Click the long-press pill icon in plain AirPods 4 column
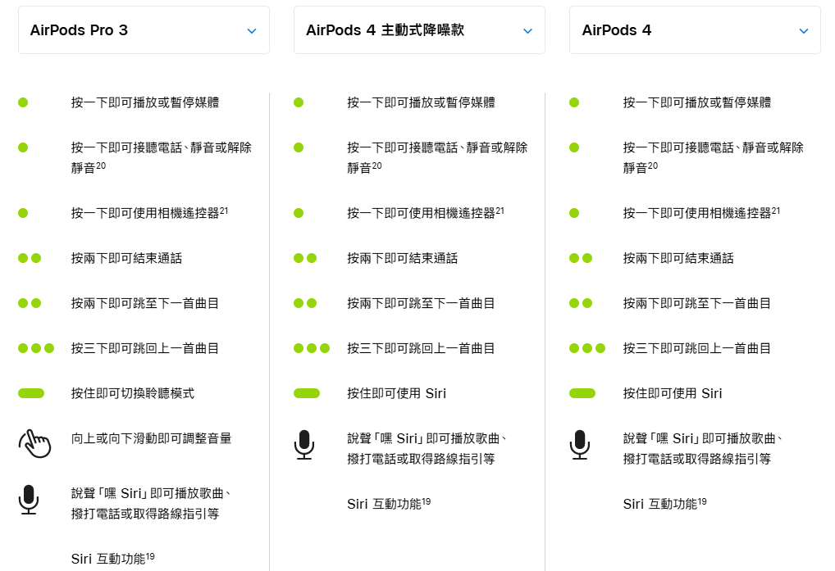Screen dimensions: 835x571 click(582, 393)
